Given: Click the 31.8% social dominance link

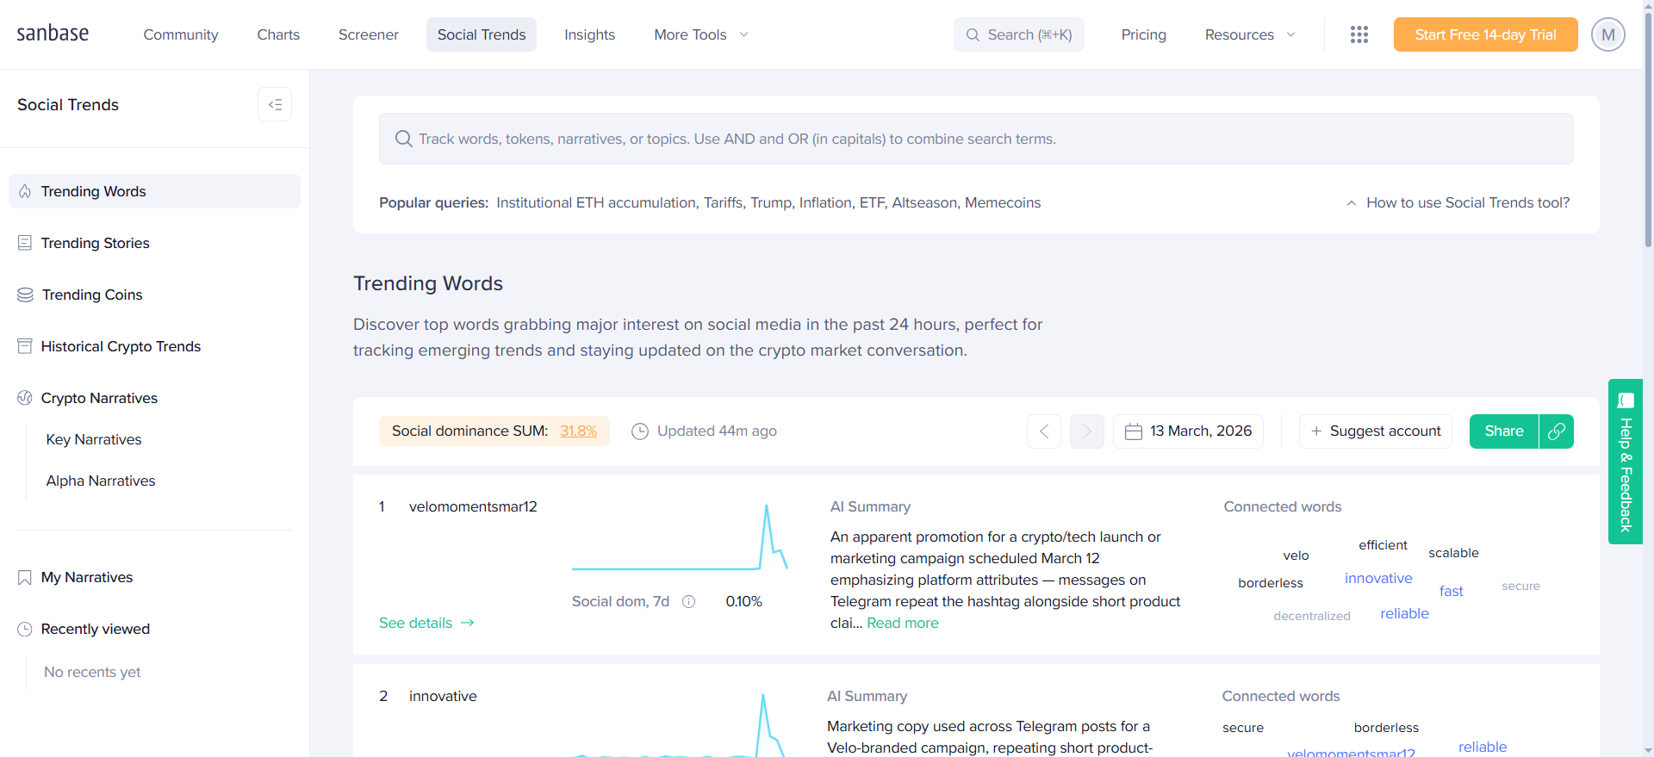Looking at the screenshot, I should 579,431.
